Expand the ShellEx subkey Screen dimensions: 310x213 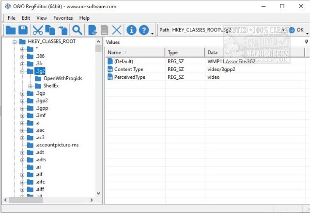click(x=30, y=86)
